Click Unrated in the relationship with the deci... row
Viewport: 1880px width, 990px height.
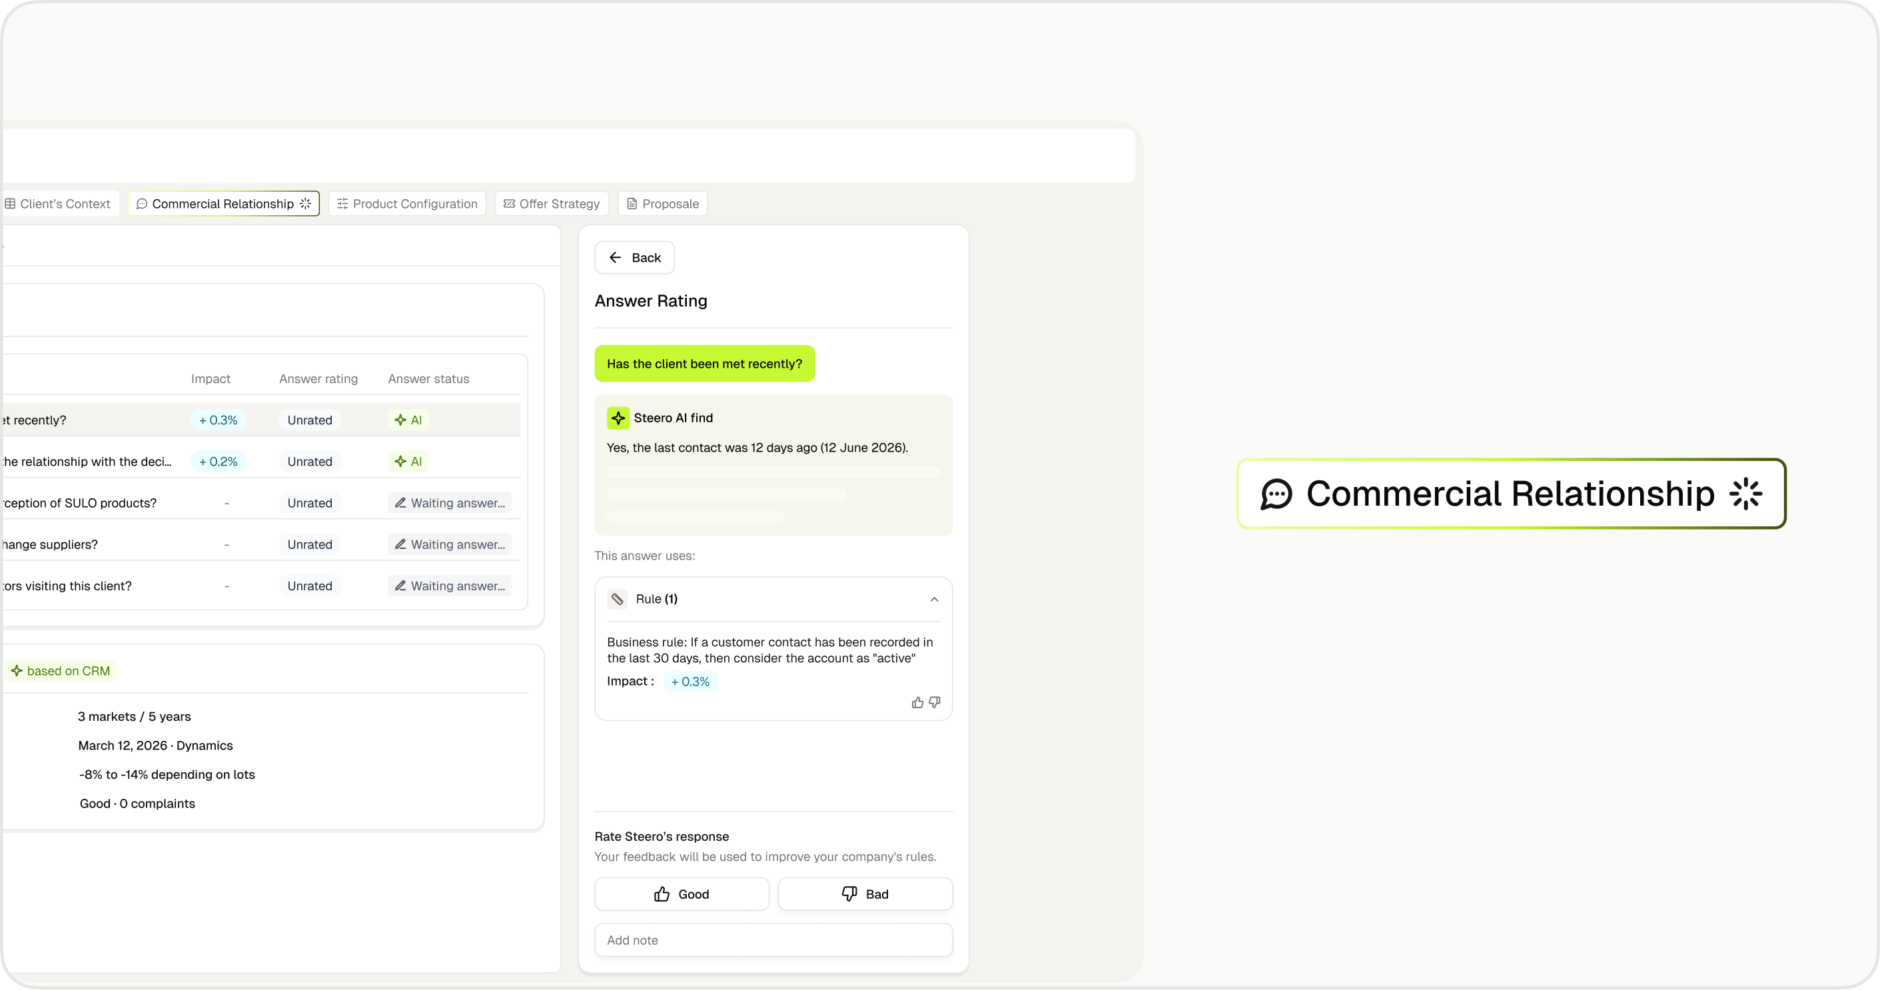(309, 462)
